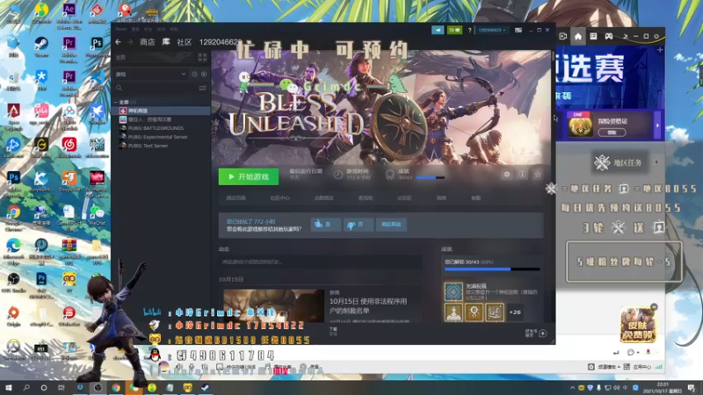Select the second game in library list
This screenshot has width=703, height=395.
tap(149, 119)
